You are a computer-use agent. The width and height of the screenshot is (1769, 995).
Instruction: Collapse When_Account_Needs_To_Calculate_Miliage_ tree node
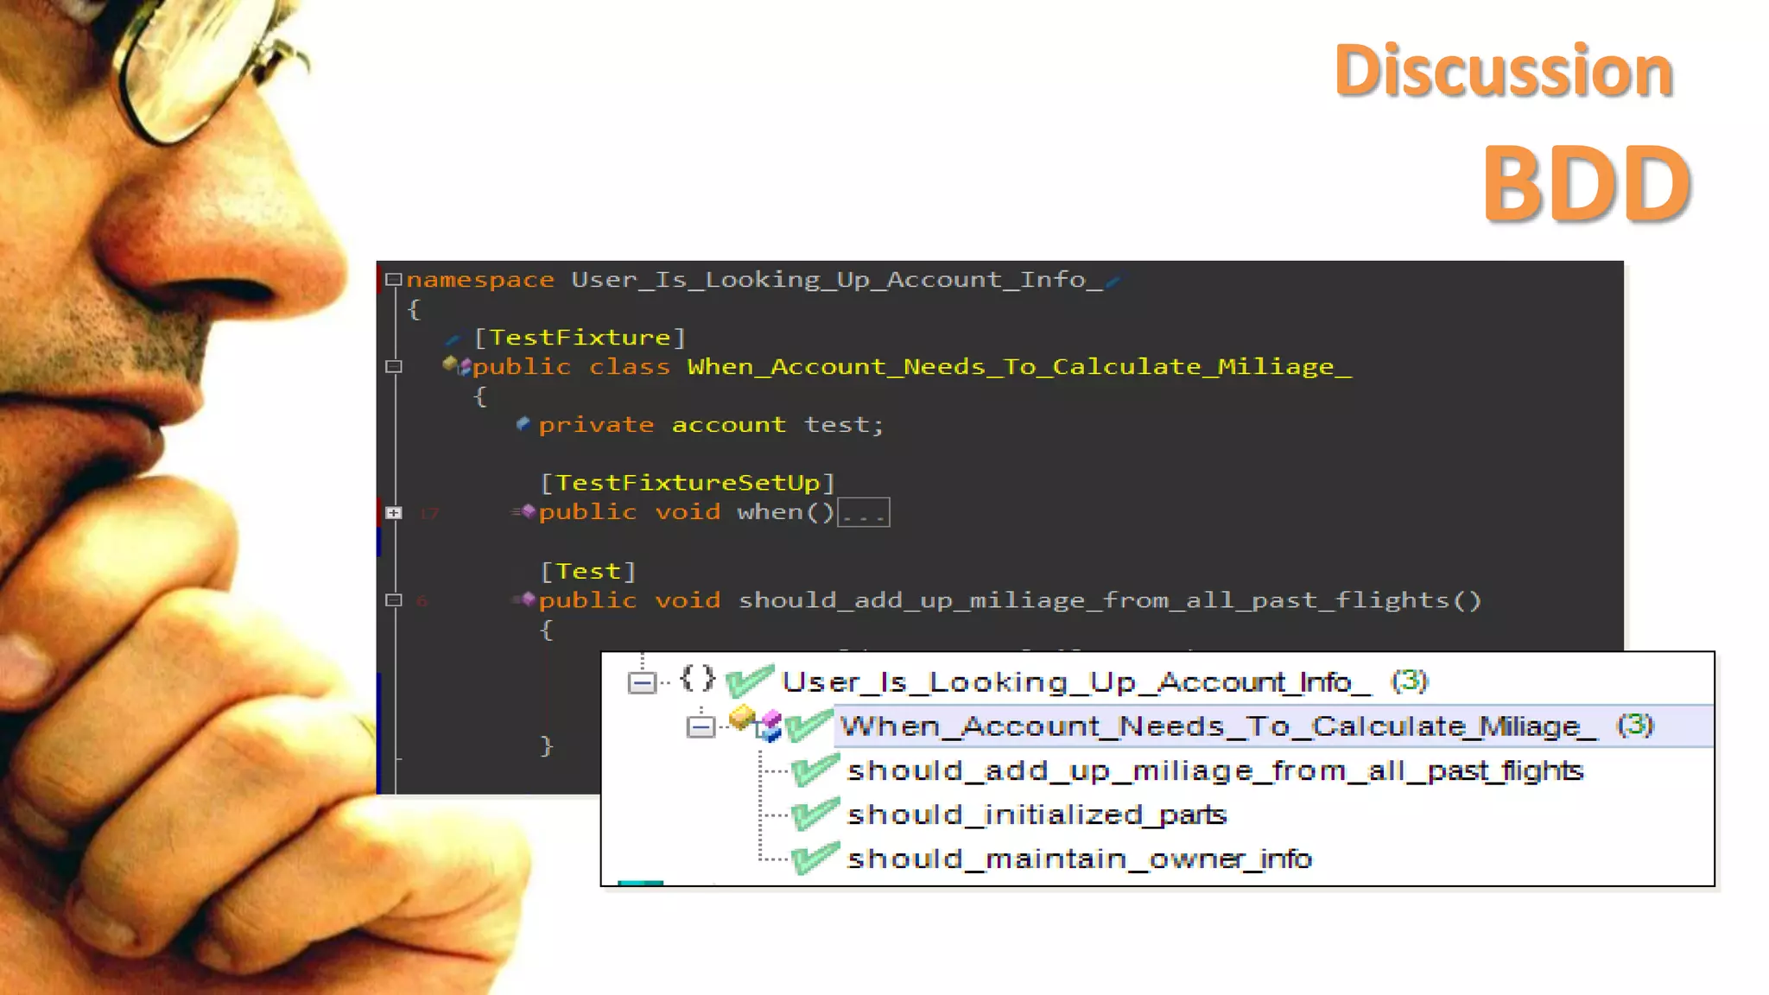(701, 726)
